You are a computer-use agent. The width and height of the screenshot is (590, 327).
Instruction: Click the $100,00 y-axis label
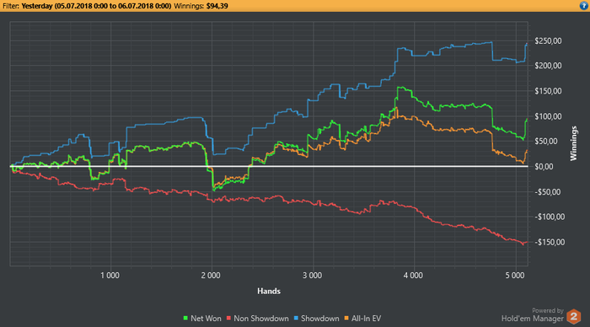tap(548, 116)
